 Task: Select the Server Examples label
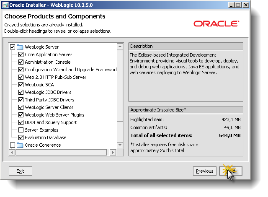(41, 130)
